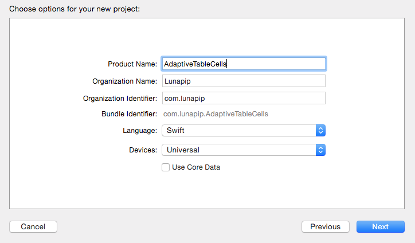The width and height of the screenshot is (415, 243).
Task: Click the Product Name text field
Action: 244,64
